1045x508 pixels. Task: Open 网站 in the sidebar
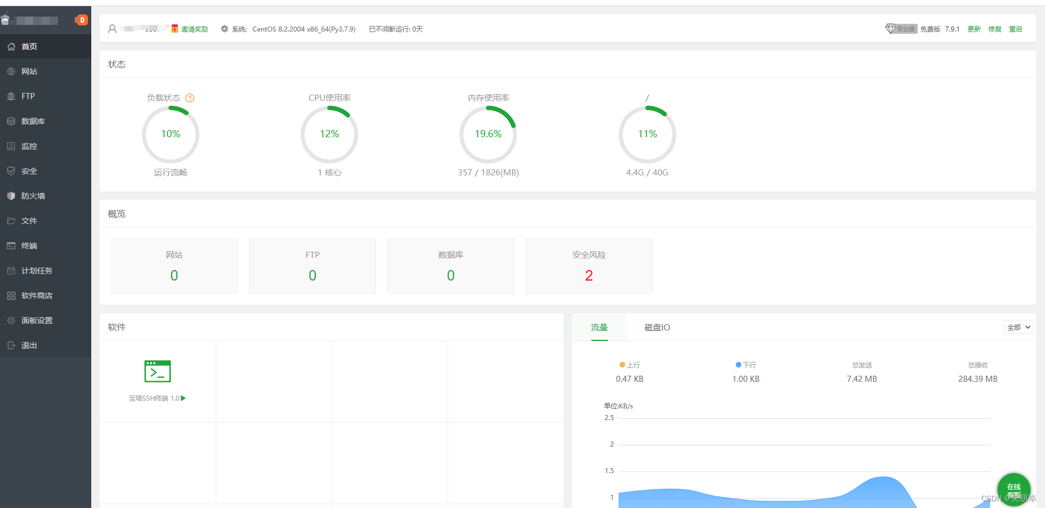pyautogui.click(x=45, y=71)
